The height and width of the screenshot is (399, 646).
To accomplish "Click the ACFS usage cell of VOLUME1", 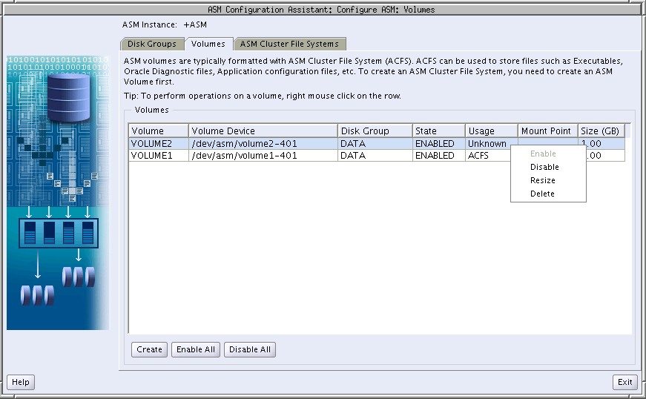I will (x=488, y=156).
